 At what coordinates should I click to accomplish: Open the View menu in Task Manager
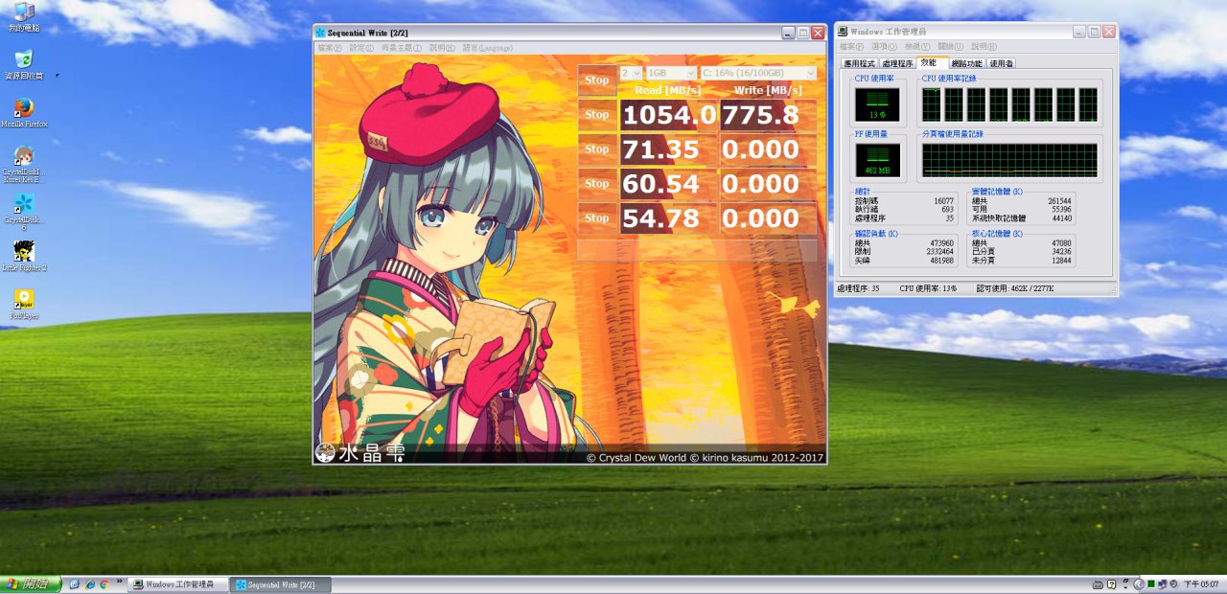click(917, 46)
